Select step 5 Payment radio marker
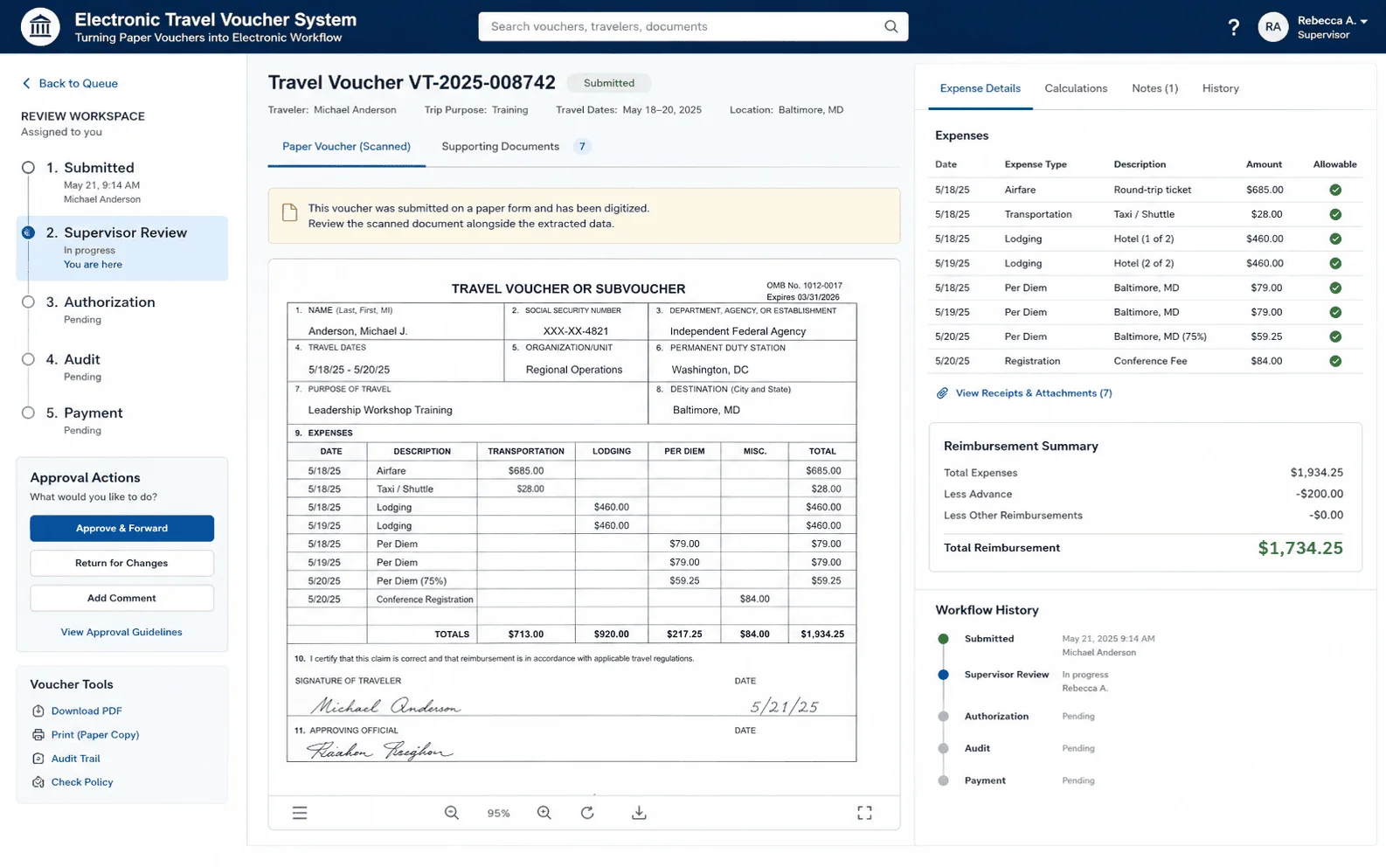The height and width of the screenshot is (867, 1386). [x=28, y=413]
